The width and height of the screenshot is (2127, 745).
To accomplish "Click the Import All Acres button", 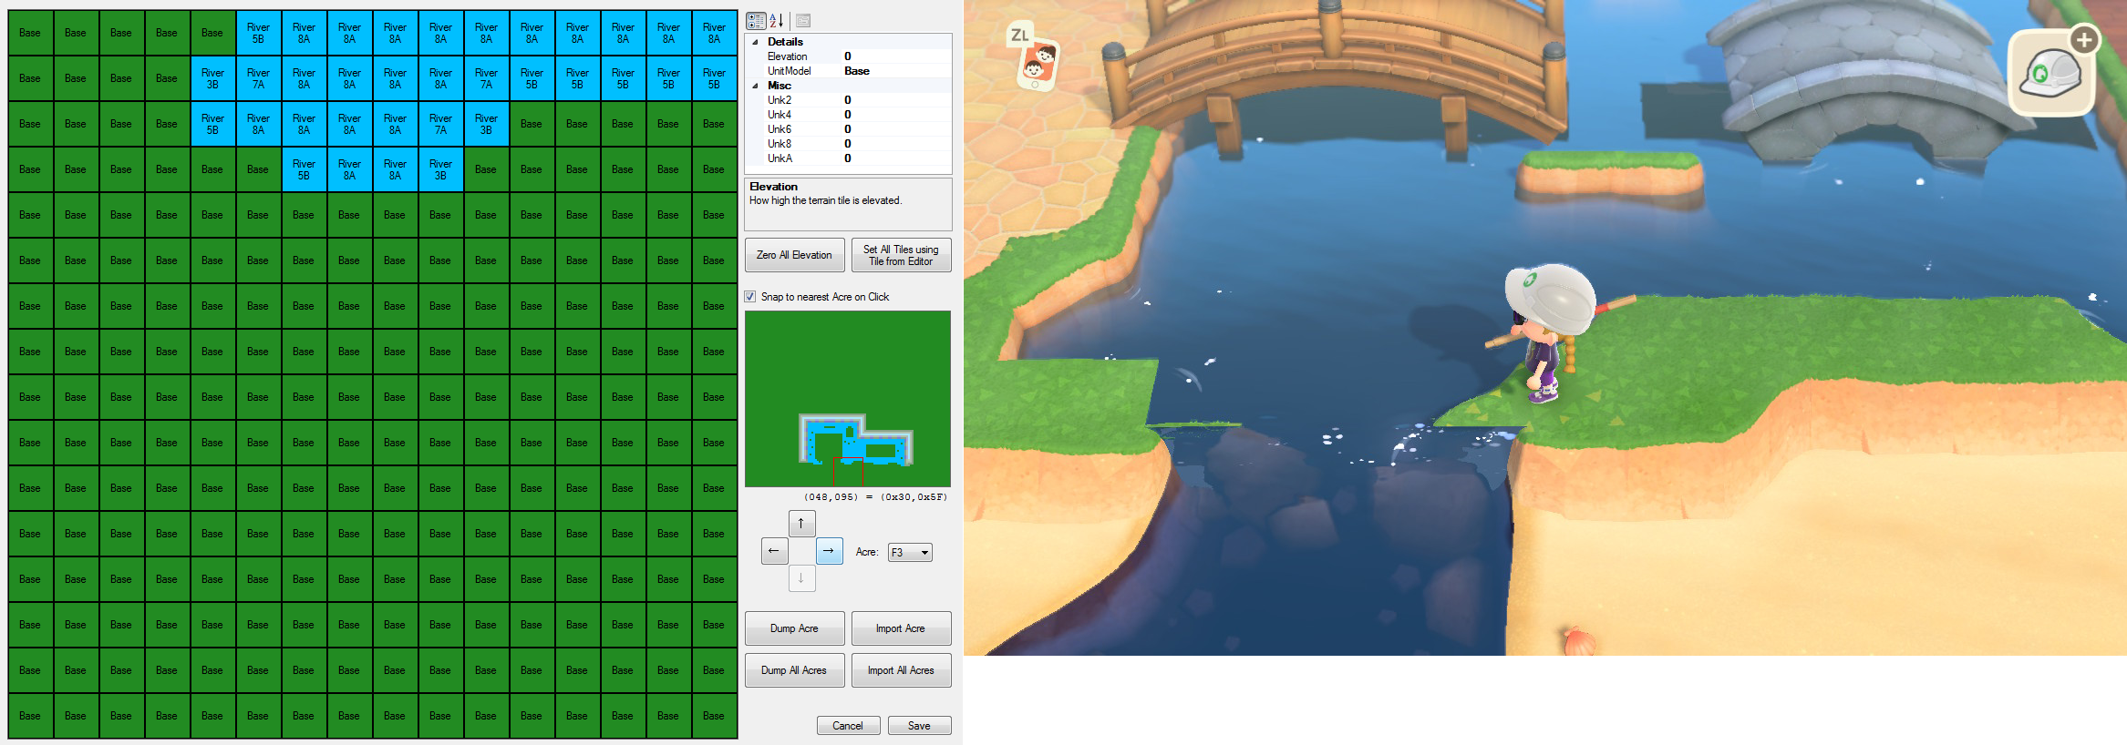I will (x=901, y=670).
